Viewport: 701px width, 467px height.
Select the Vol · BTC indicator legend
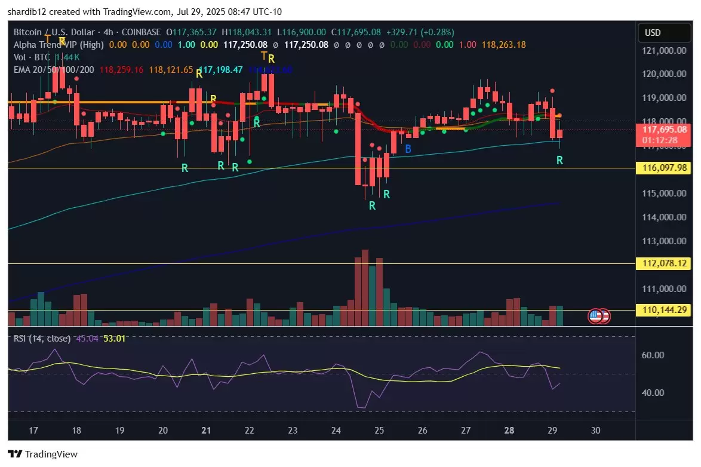point(32,57)
